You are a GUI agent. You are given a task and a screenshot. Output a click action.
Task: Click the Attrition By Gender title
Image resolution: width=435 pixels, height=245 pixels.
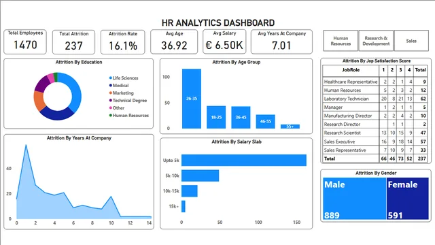point(376,173)
